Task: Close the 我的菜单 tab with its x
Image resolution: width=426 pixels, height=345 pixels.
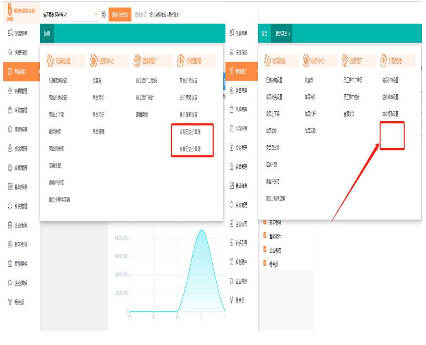Action: (289, 34)
